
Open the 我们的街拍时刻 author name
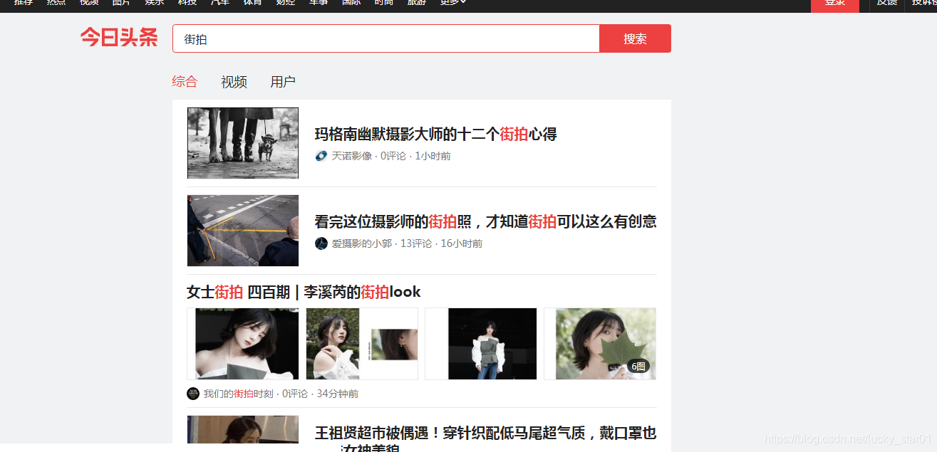239,394
